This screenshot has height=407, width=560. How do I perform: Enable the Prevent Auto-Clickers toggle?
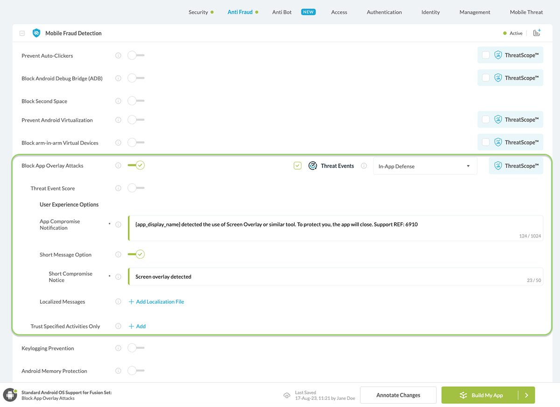click(136, 56)
